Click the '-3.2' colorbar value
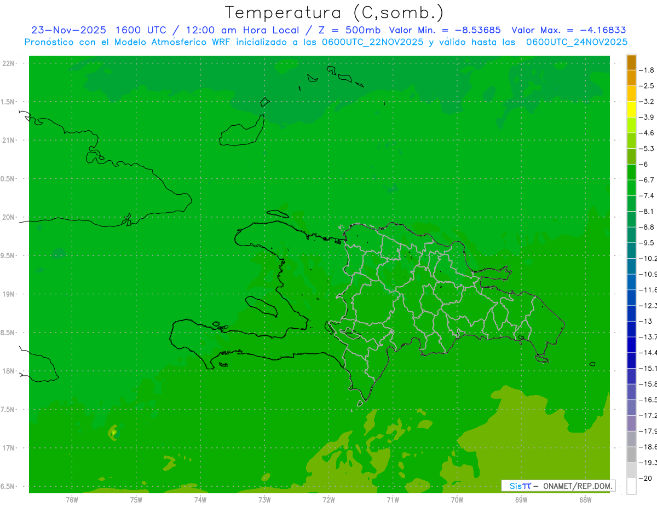The width and height of the screenshot is (657, 507). tap(647, 102)
